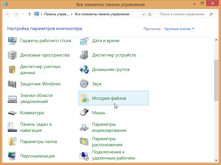Go up one level with the Up arrow

tap(29, 14)
